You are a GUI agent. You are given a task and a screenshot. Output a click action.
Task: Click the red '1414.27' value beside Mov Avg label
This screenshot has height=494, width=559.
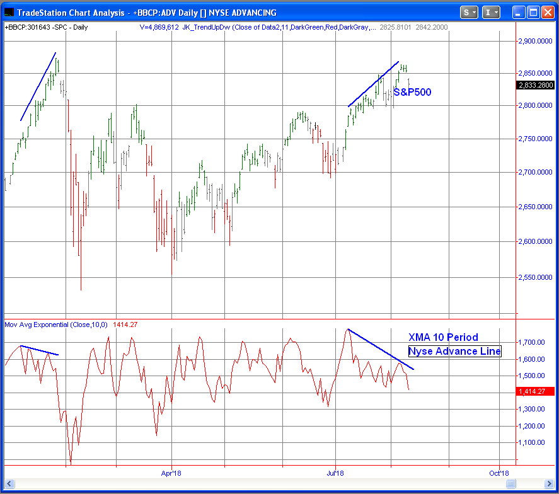tap(125, 325)
